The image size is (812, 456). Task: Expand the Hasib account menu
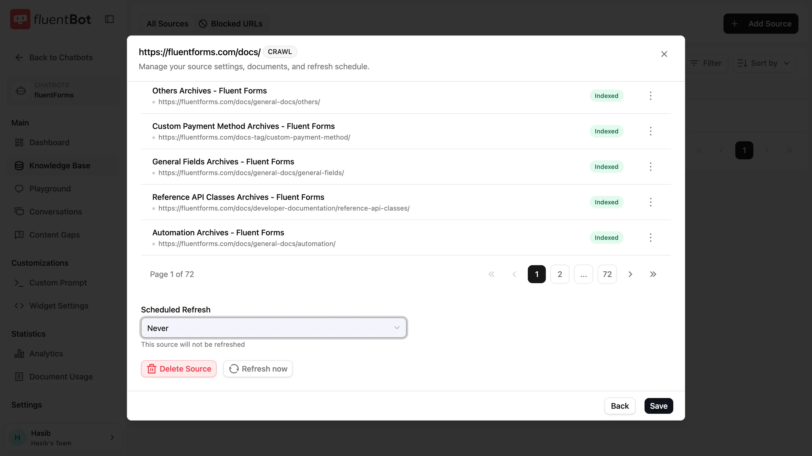pos(63,437)
